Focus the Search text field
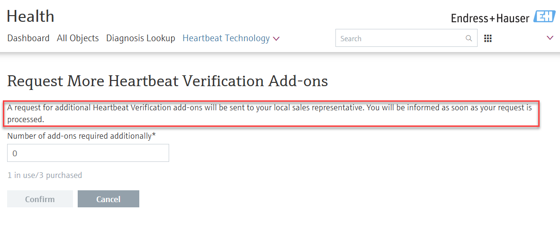The width and height of the screenshot is (560, 240). point(400,38)
